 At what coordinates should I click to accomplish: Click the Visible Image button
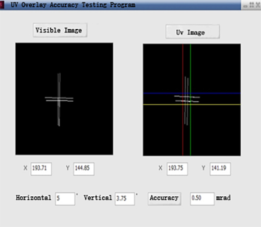tap(60, 30)
